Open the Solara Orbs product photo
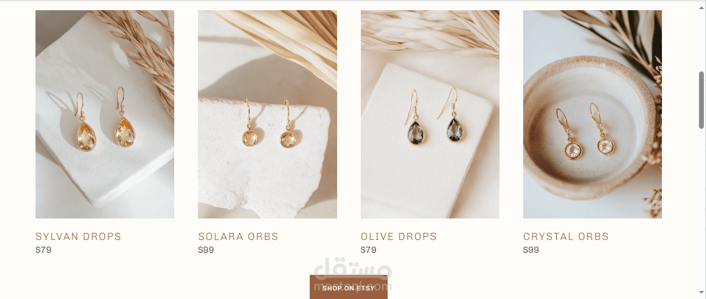 point(267,114)
